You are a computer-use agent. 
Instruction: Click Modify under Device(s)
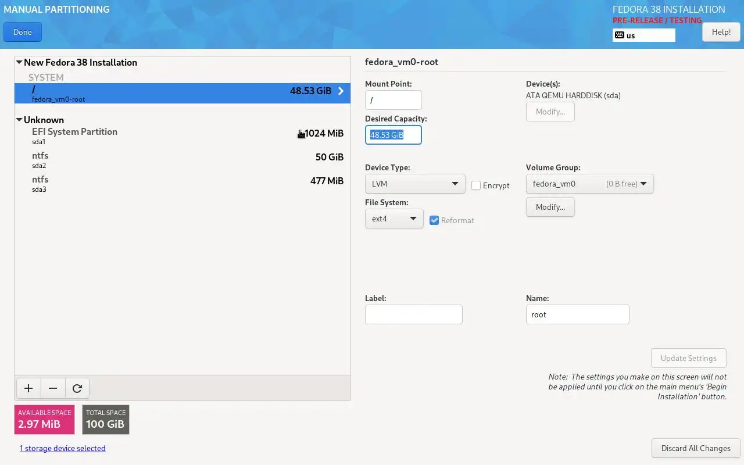[550, 112]
